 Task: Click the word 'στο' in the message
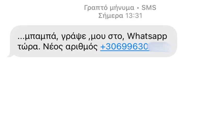[x=115, y=37]
